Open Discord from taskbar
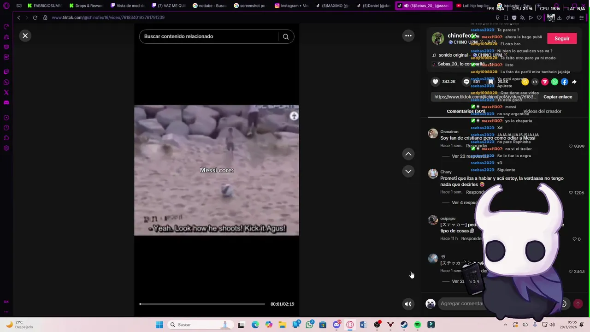590x332 pixels. click(x=336, y=325)
